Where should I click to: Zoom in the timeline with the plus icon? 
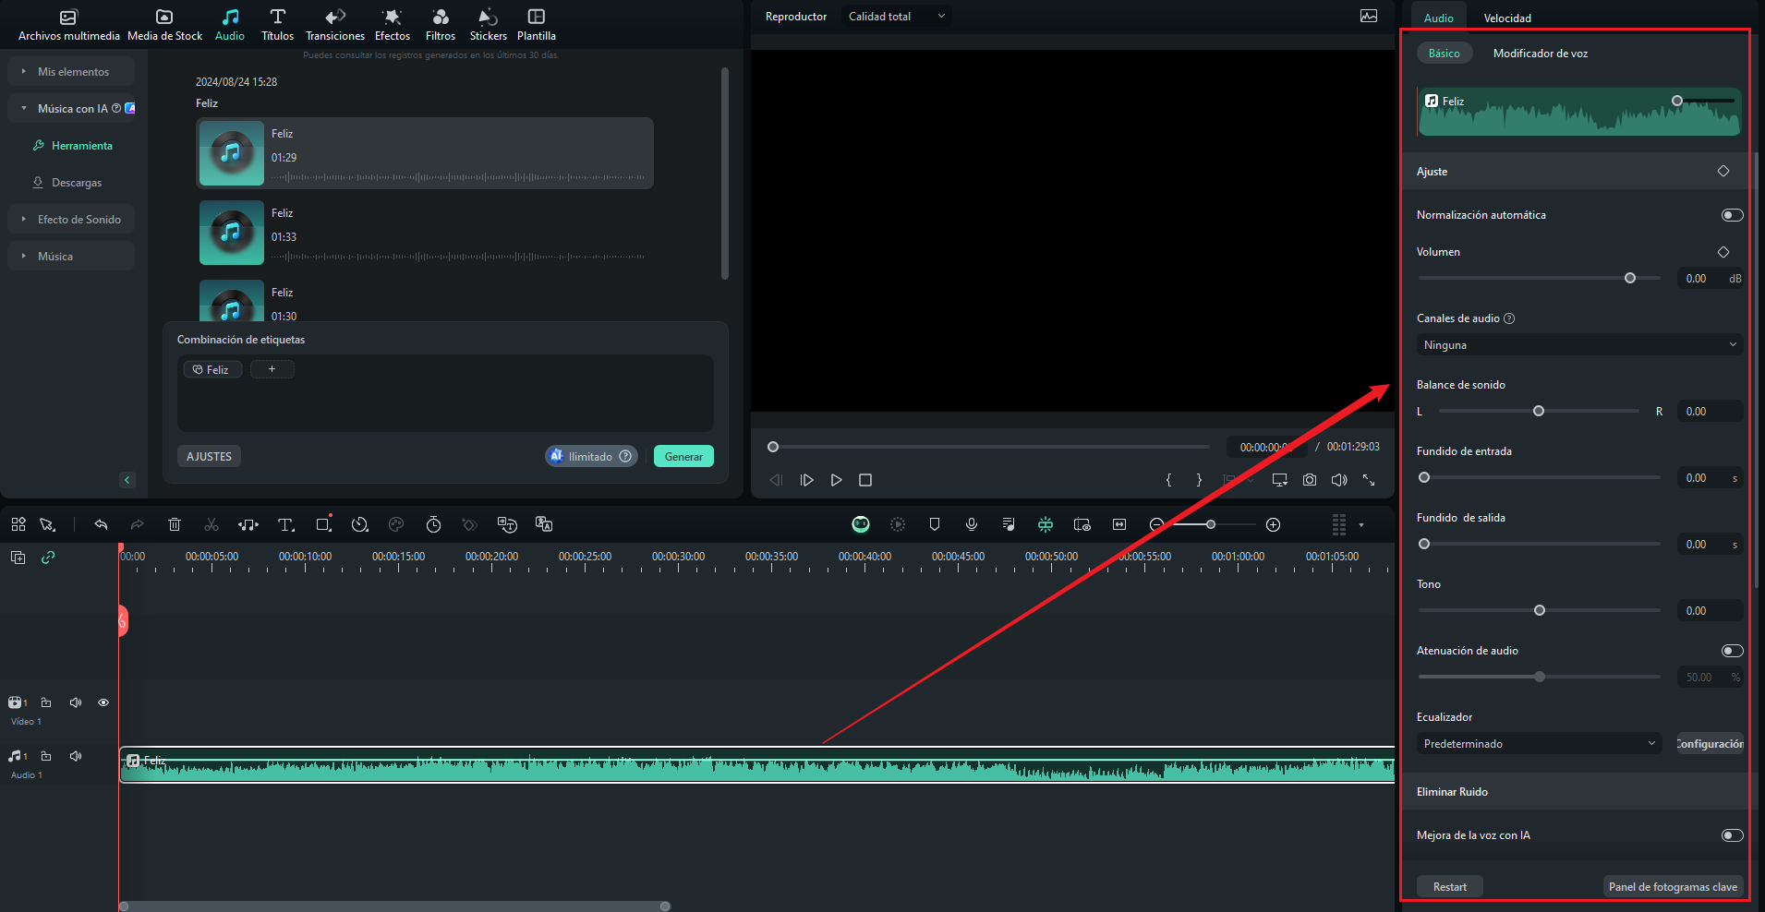click(x=1273, y=524)
